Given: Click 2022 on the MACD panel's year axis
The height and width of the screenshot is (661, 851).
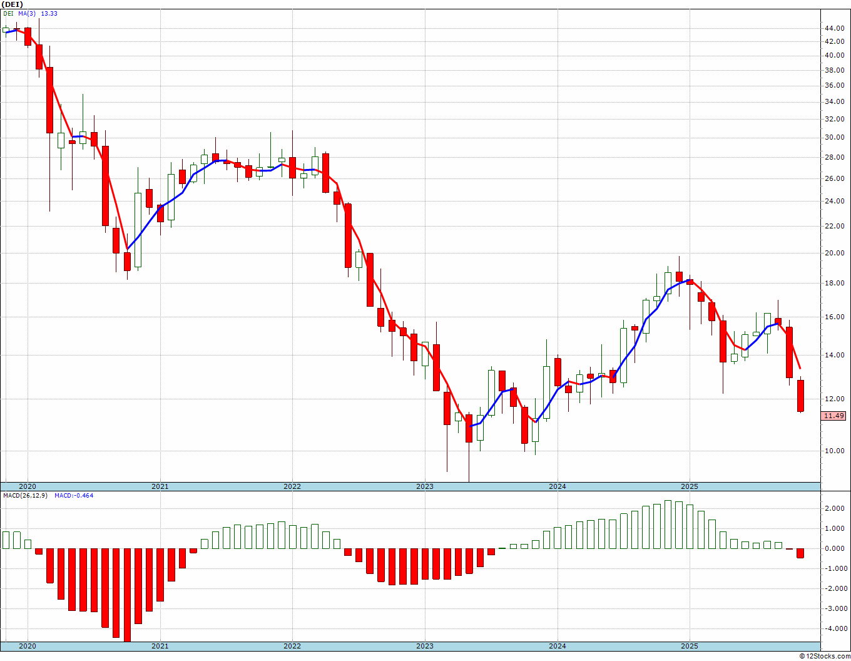Looking at the screenshot, I should point(292,646).
